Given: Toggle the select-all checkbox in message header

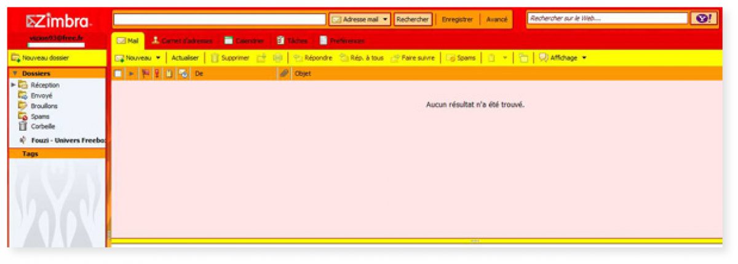Looking at the screenshot, I should pos(118,74).
